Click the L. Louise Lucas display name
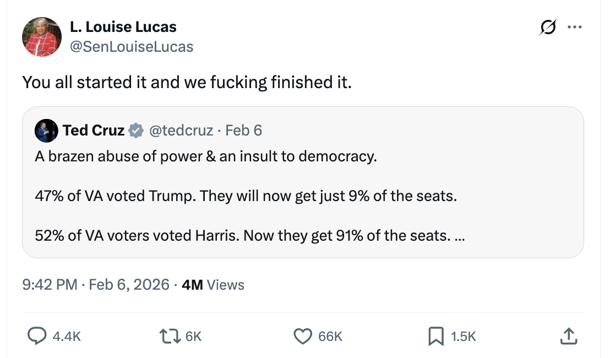Image resolution: width=610 pixels, height=358 pixels. [123, 26]
